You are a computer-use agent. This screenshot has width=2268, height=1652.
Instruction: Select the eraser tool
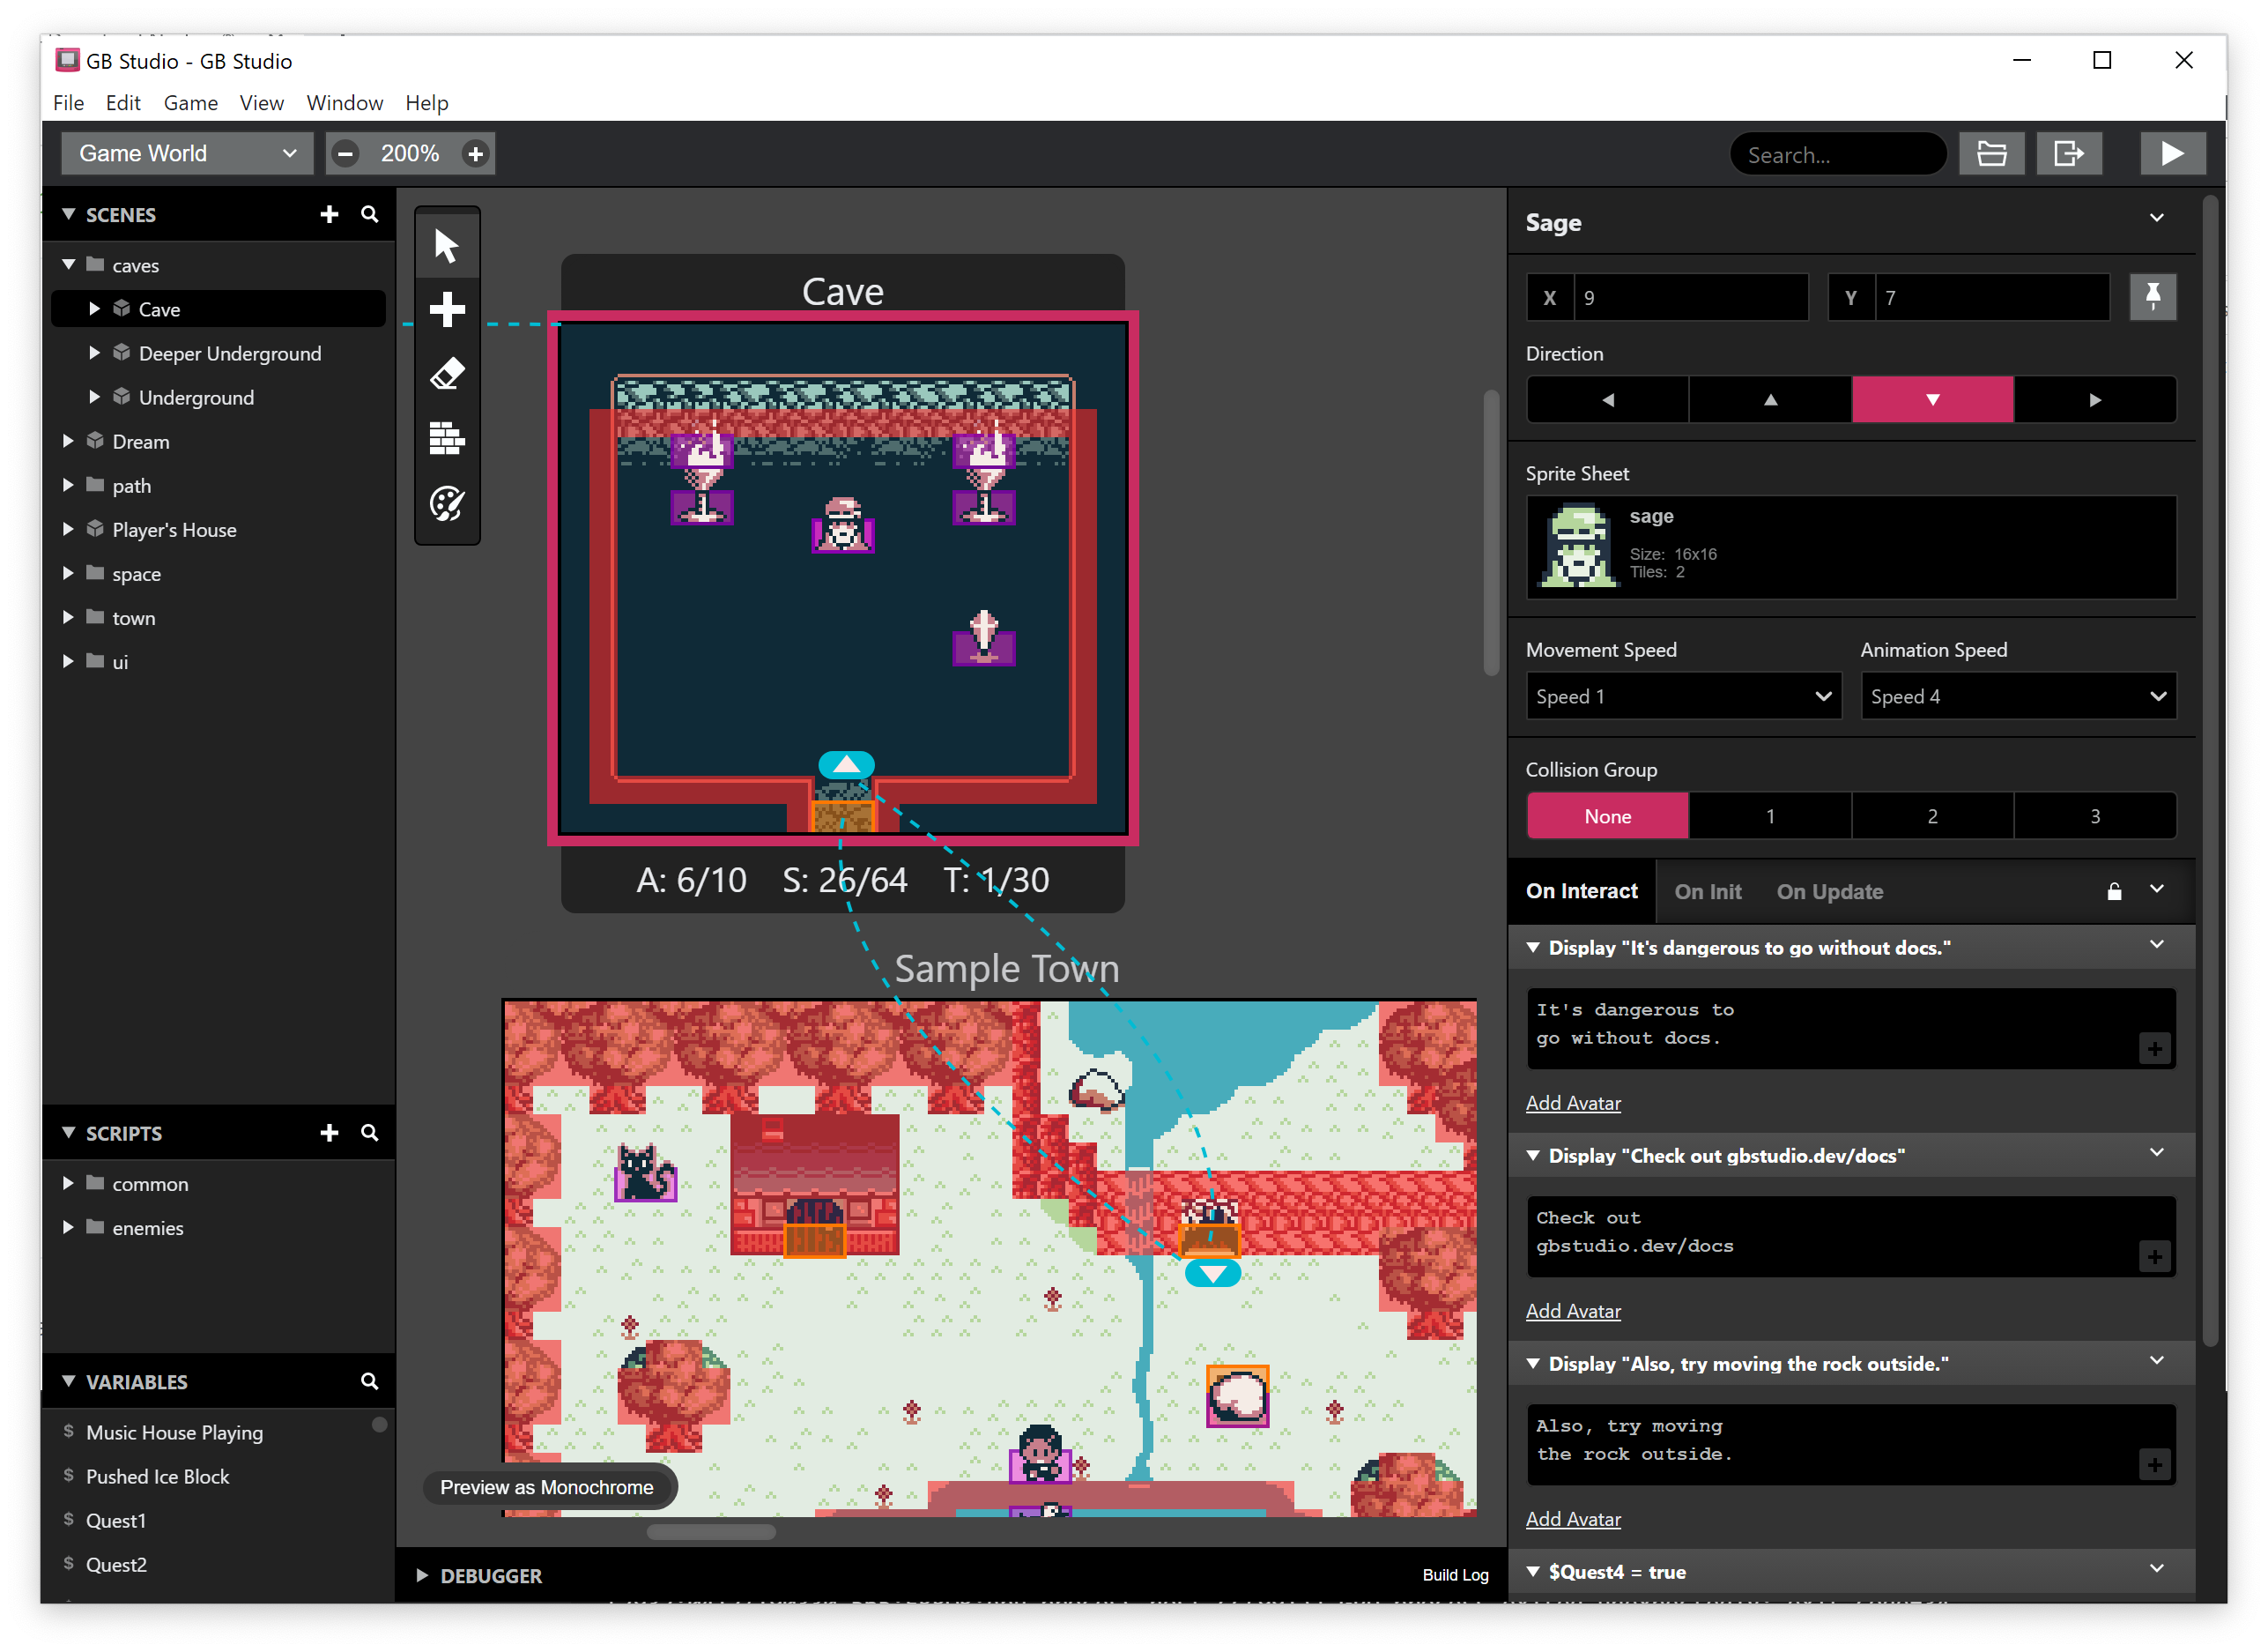[x=447, y=372]
